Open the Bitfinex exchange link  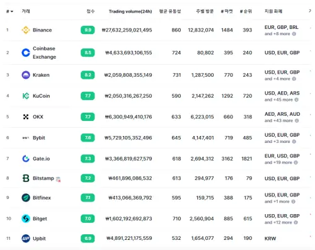click(42, 198)
